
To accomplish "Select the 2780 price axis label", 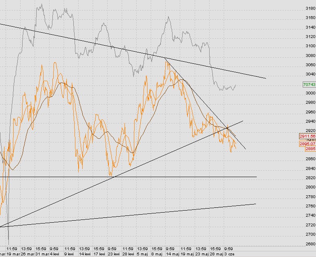I will (310, 197).
